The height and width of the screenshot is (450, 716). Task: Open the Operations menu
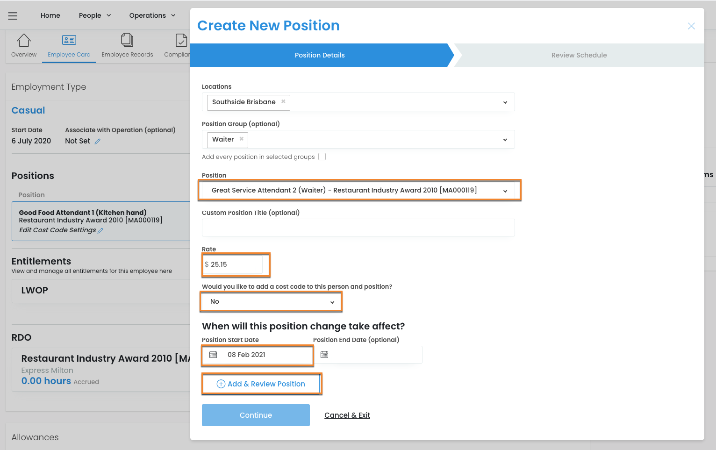tap(152, 15)
